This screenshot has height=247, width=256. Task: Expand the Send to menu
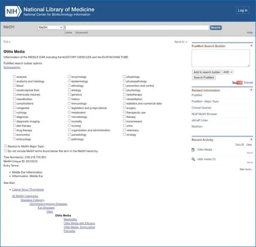pyautogui.click(x=181, y=42)
